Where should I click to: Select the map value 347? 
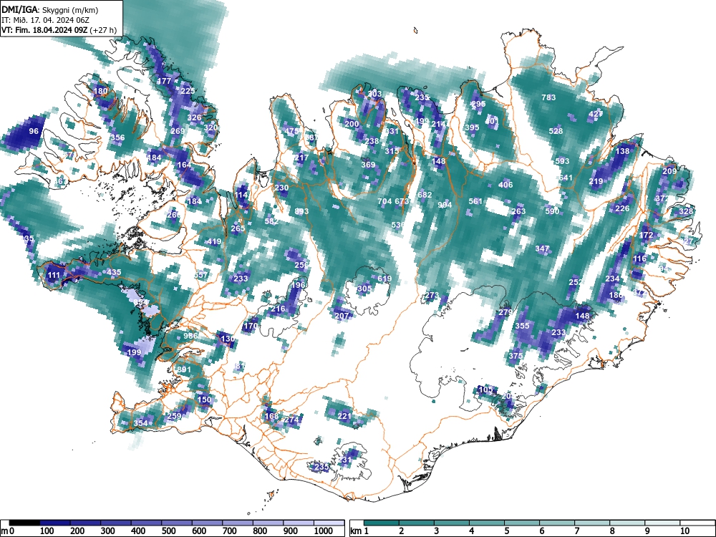pos(542,249)
